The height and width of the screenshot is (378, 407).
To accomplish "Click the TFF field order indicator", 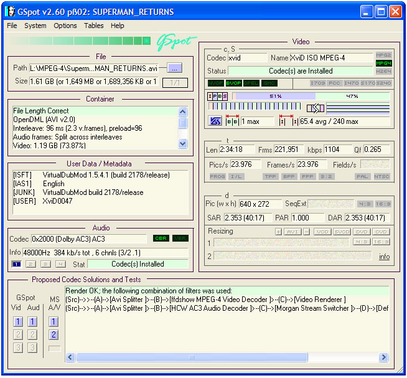I will coord(271,177).
